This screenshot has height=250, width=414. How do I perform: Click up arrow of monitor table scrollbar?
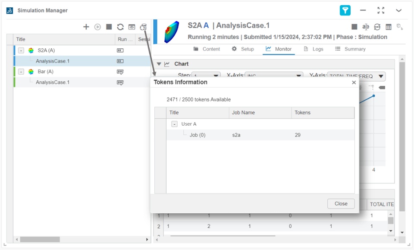(391, 214)
